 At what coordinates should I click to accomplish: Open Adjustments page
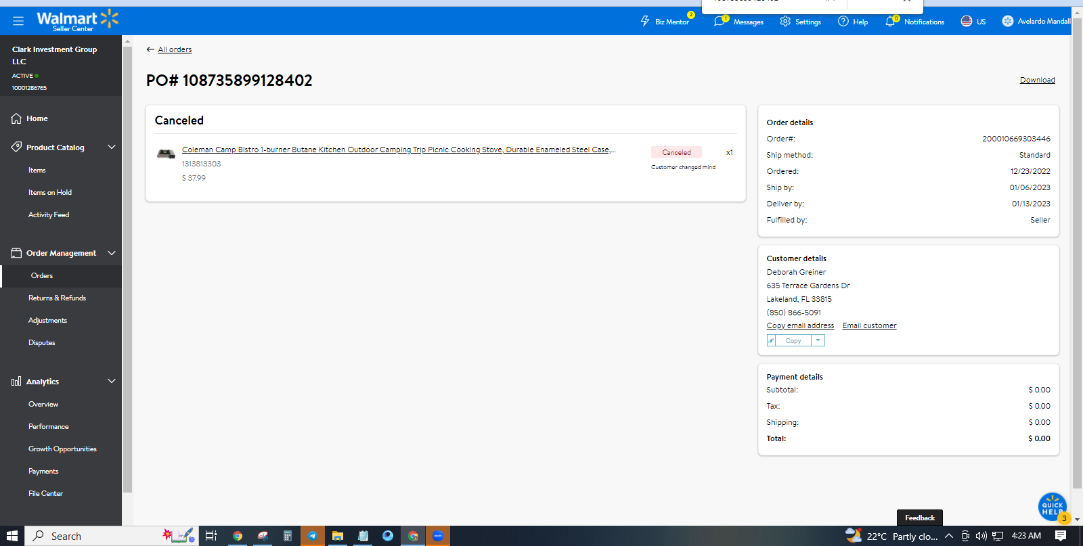(x=47, y=321)
